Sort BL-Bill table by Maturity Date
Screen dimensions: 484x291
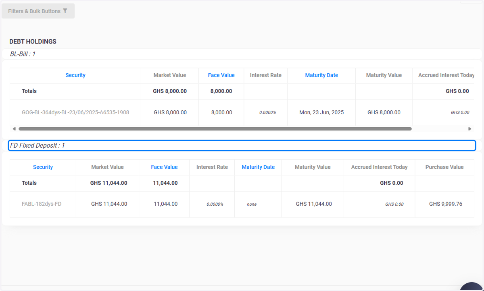click(321, 75)
